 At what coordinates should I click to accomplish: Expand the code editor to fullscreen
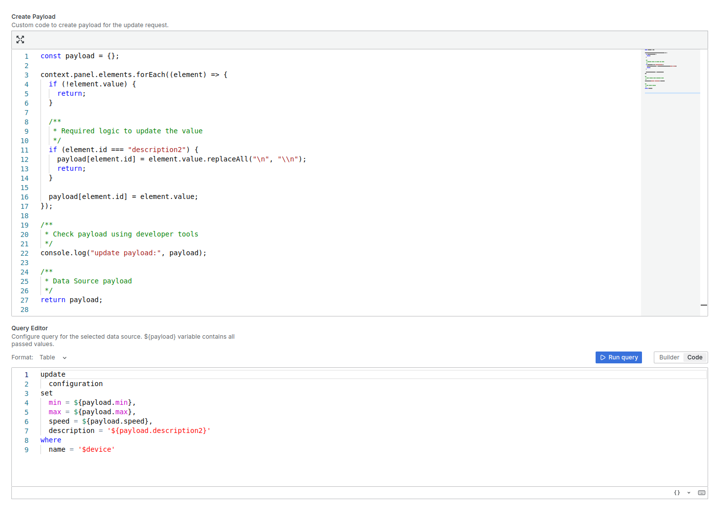[20, 39]
